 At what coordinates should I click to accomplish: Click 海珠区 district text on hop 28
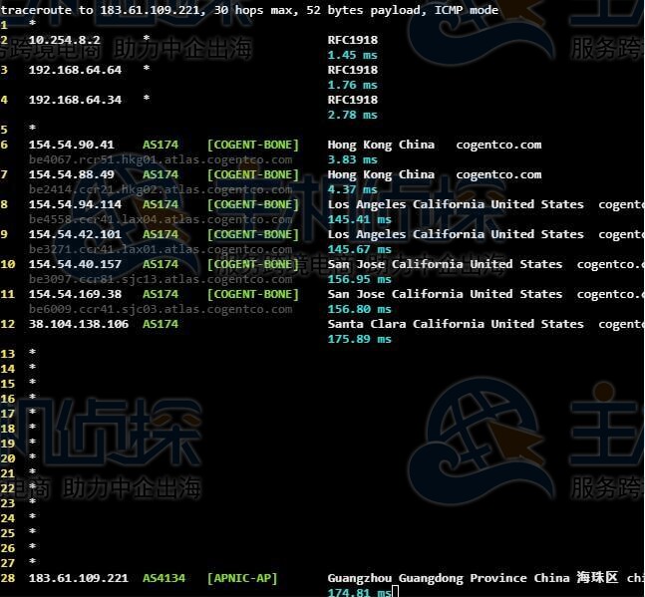pos(597,578)
